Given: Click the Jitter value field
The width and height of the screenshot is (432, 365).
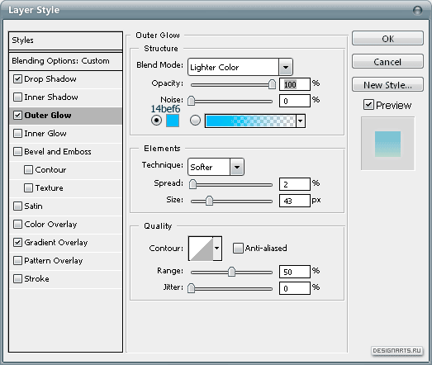Looking at the screenshot, I should point(295,288).
